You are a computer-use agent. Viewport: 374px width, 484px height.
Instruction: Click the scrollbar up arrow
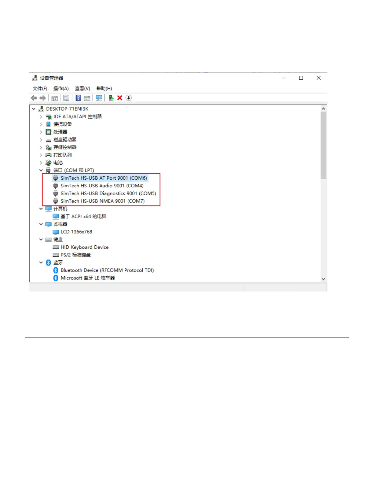[324, 109]
